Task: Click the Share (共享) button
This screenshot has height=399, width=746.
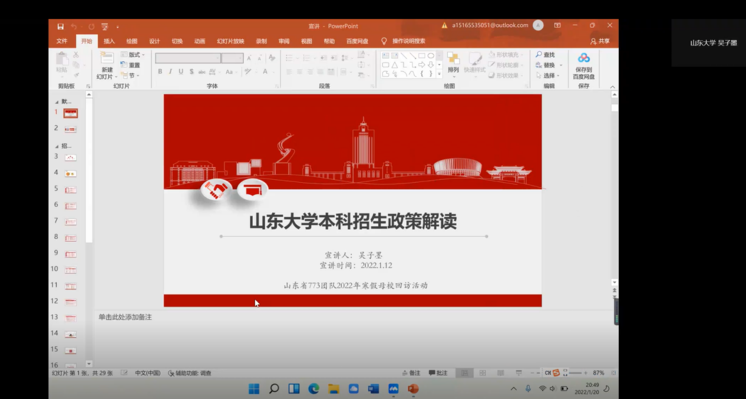Action: point(600,41)
